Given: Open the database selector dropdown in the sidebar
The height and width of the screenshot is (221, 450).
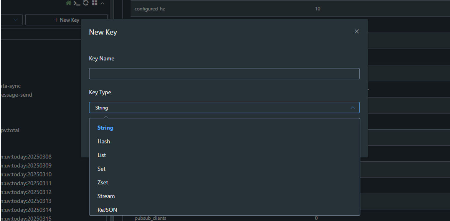Looking at the screenshot, I should tap(11, 20).
